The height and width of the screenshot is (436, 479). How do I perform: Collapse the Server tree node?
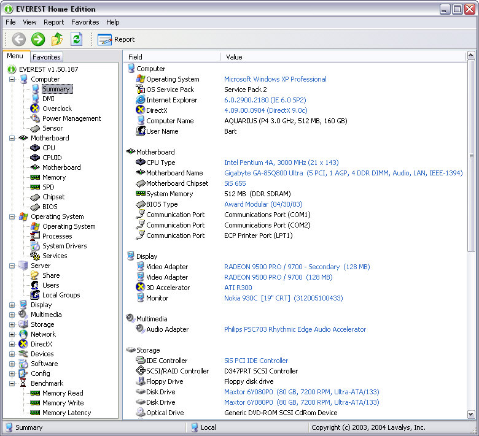(x=12, y=266)
